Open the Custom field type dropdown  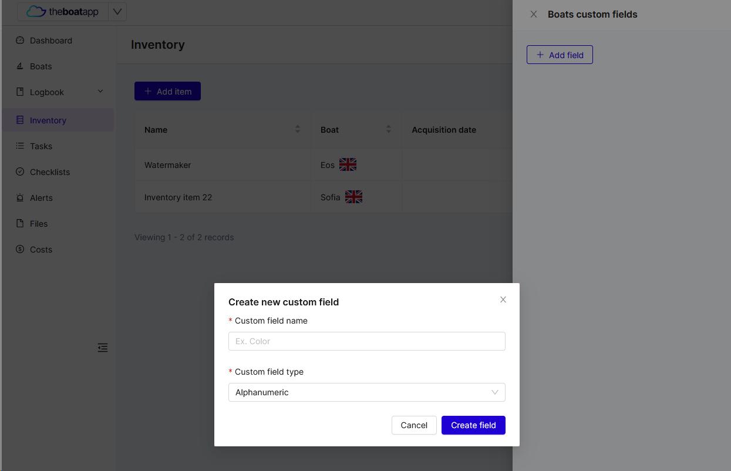(367, 392)
